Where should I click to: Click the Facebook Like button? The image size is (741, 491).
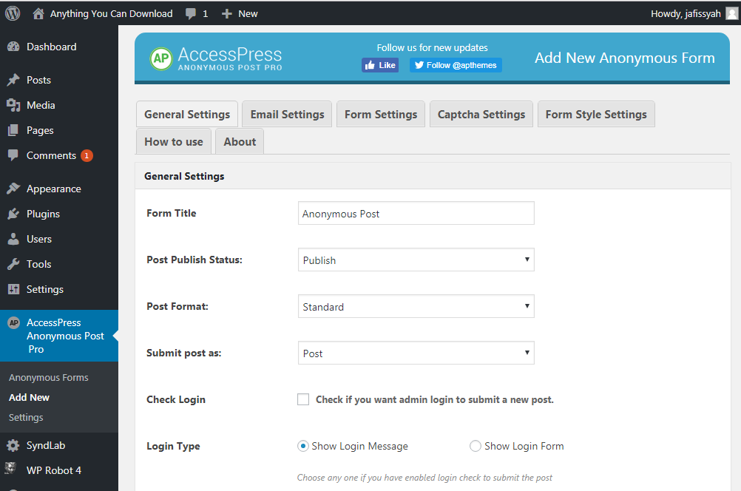(x=380, y=65)
